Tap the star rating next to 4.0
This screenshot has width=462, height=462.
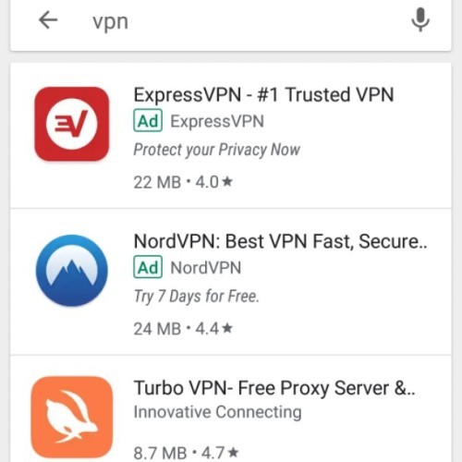(x=227, y=181)
